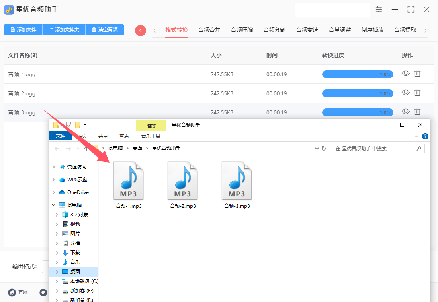Go forward using Explorer forward arrow
Screen dimensions: 438x302
(69, 149)
